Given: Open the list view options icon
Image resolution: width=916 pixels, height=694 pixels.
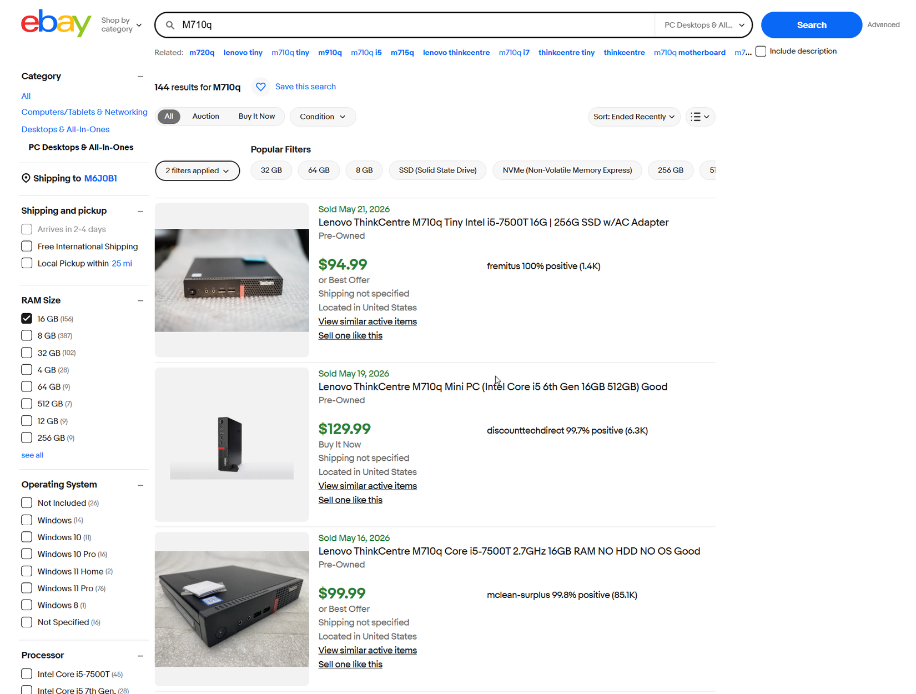Looking at the screenshot, I should 700,117.
